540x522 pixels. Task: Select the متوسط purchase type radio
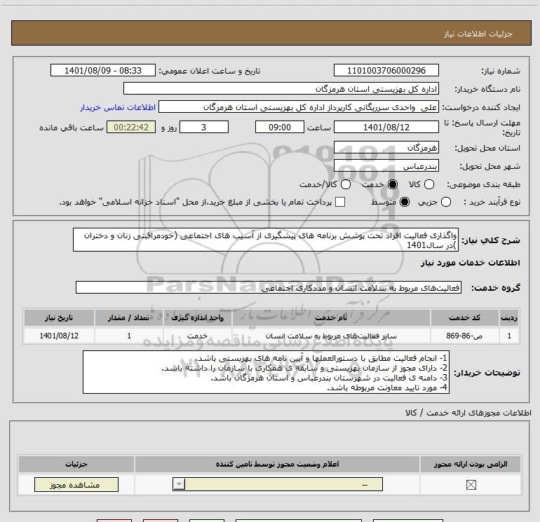coord(405,202)
